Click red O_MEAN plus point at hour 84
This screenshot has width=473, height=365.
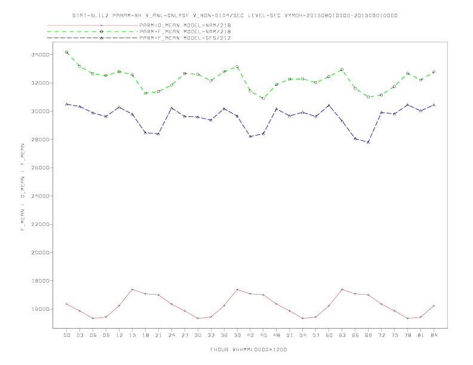tap(434, 306)
